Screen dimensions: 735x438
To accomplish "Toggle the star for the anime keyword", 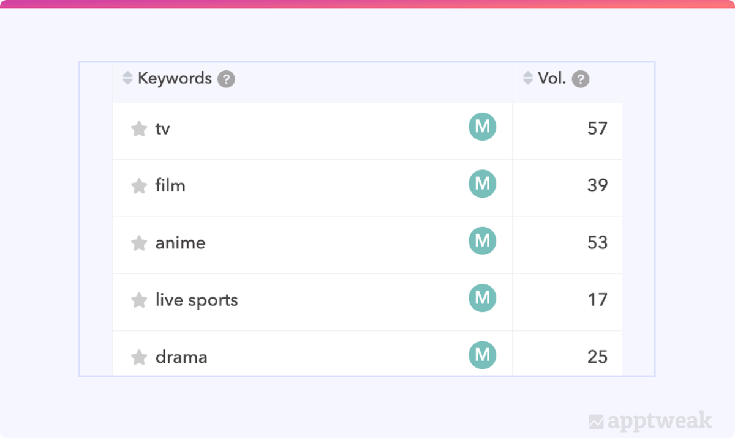I will click(139, 243).
